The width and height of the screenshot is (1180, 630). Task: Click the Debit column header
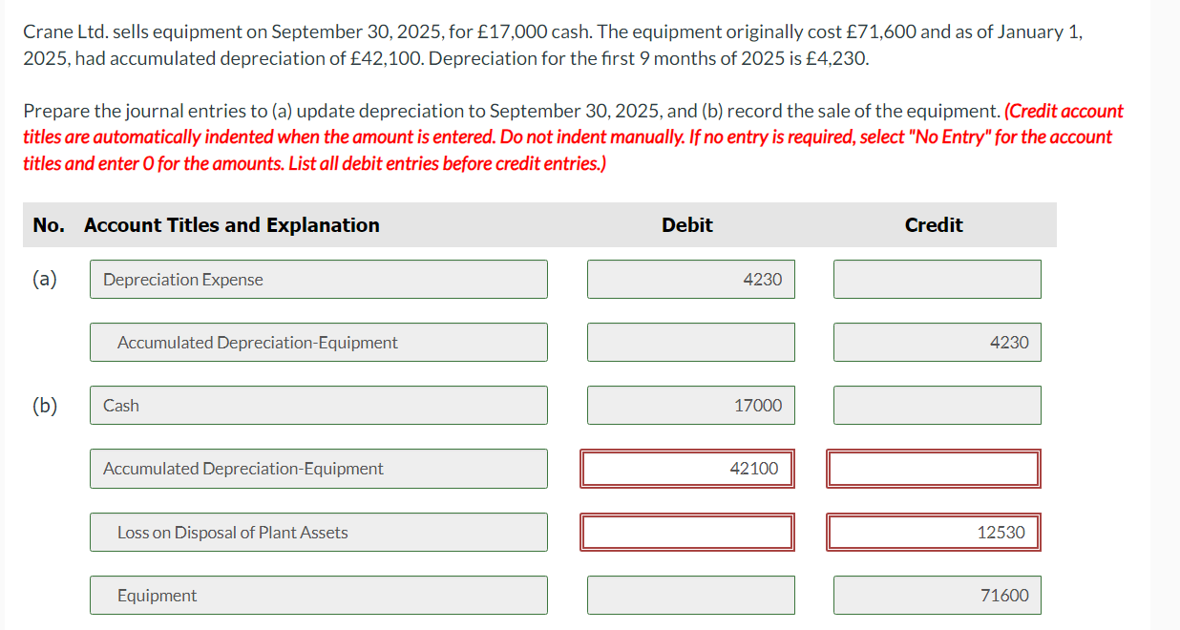click(687, 225)
